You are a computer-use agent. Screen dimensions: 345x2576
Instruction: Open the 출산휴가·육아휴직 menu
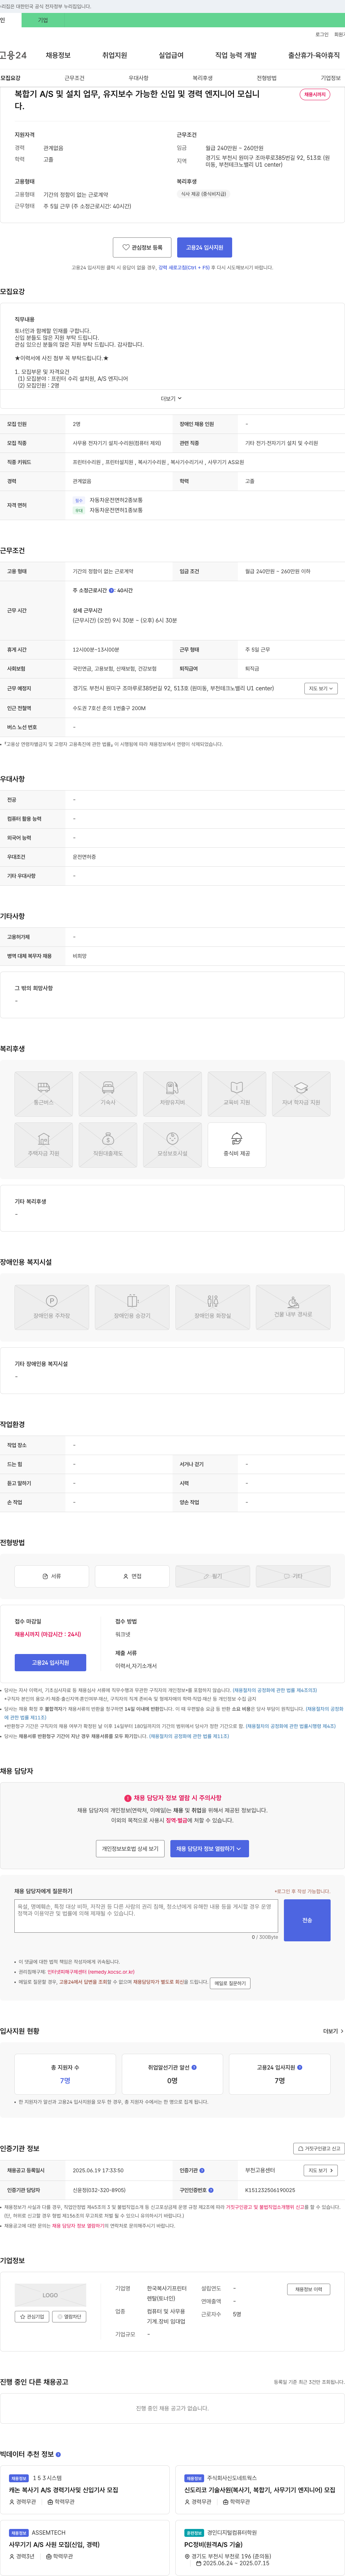pyautogui.click(x=314, y=55)
